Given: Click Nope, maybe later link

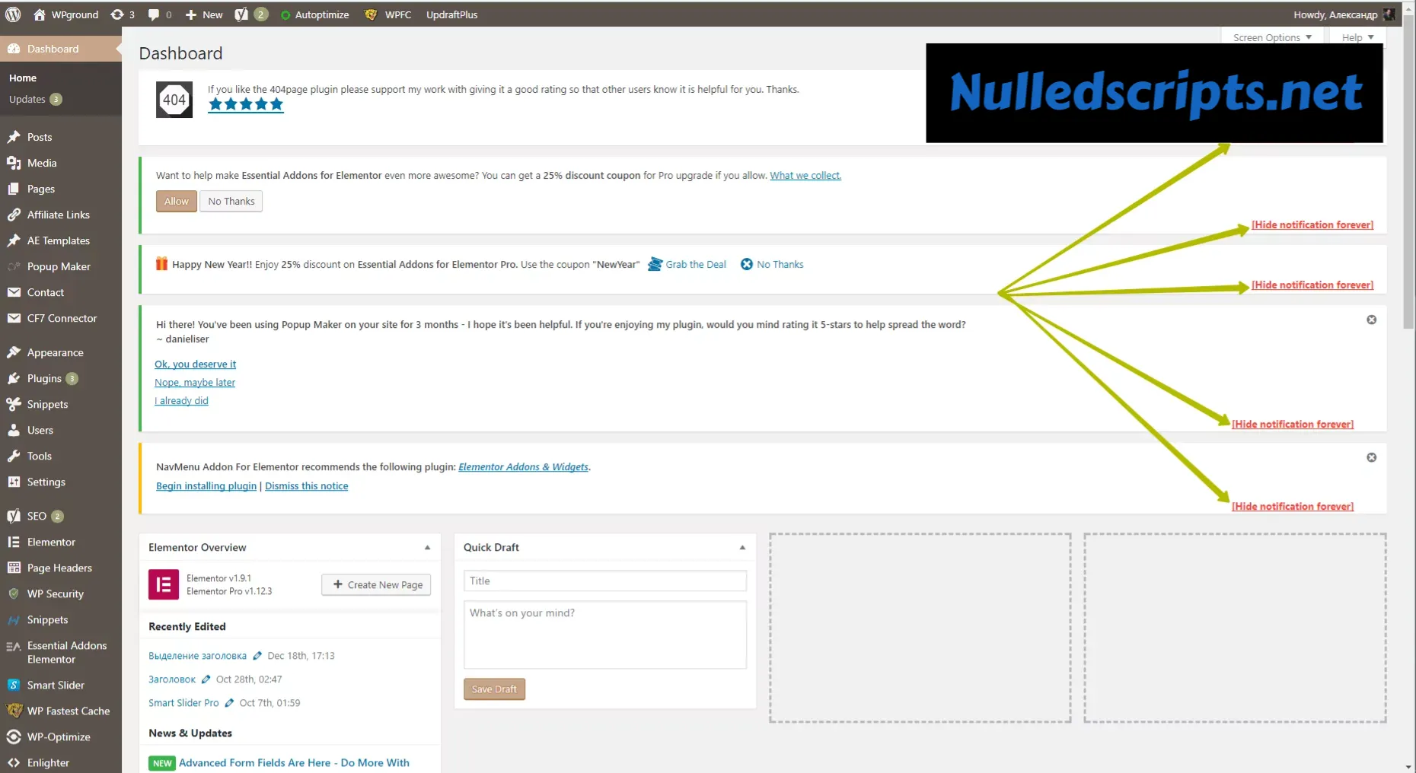Looking at the screenshot, I should click(x=195, y=383).
